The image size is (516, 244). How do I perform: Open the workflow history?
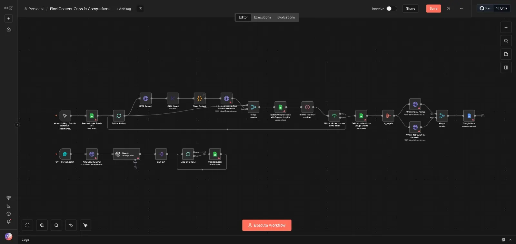point(448,9)
